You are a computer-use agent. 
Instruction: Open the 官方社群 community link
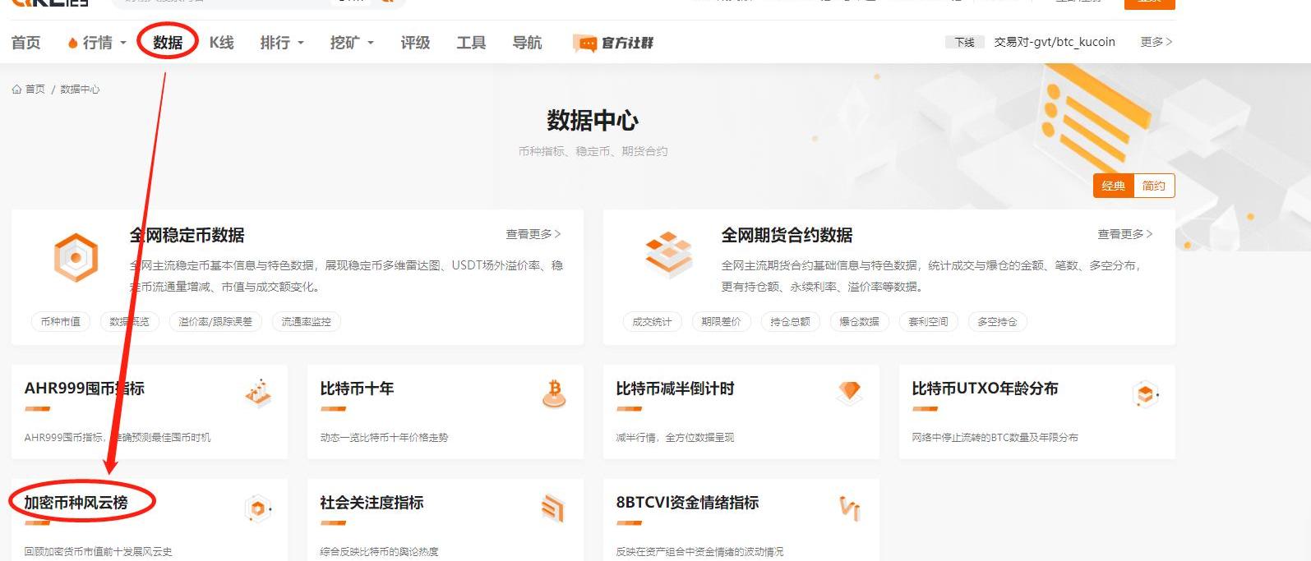coord(613,43)
